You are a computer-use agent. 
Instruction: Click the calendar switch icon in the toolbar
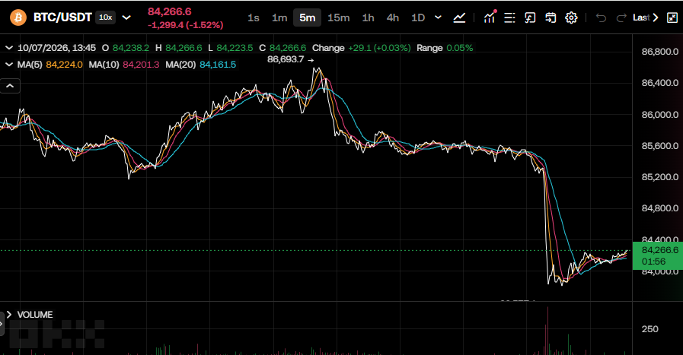pyautogui.click(x=551, y=17)
